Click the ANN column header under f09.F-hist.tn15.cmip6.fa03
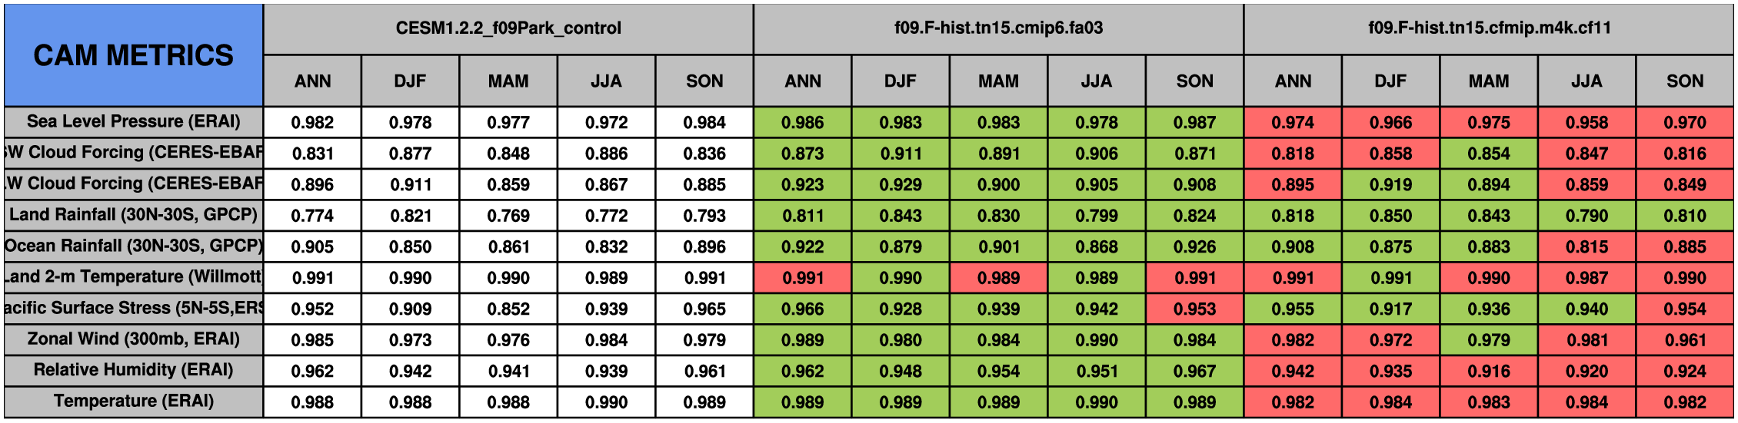 pos(802,81)
